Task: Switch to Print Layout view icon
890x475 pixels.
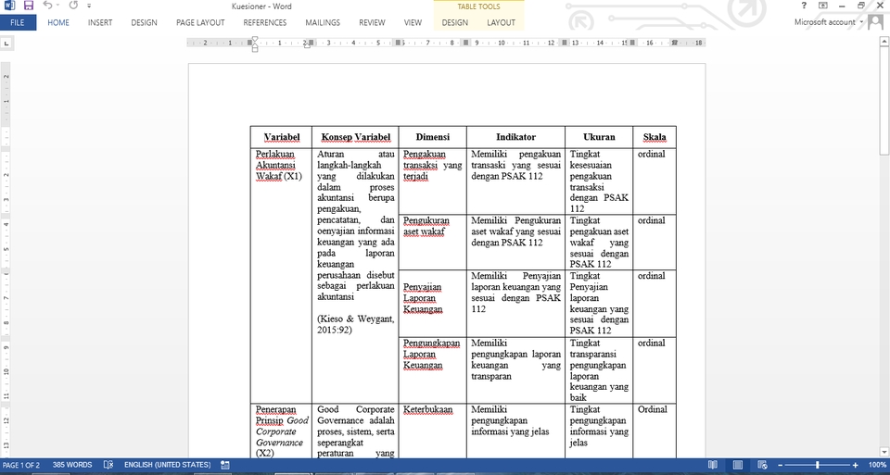Action: click(737, 465)
